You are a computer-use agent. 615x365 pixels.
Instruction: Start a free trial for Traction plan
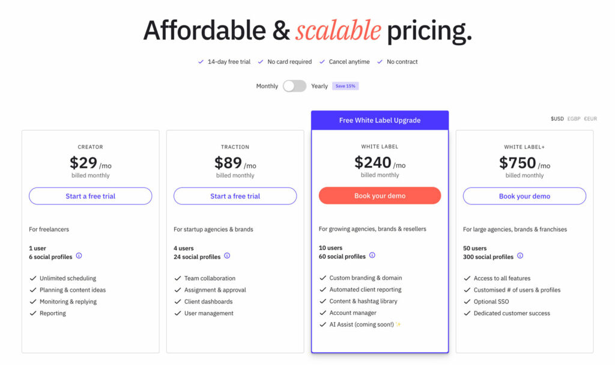coord(235,196)
